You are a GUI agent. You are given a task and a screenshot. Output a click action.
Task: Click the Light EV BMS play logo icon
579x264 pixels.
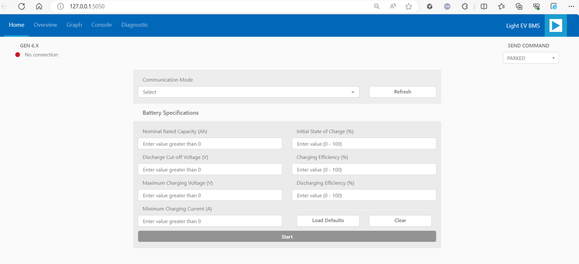coord(555,25)
